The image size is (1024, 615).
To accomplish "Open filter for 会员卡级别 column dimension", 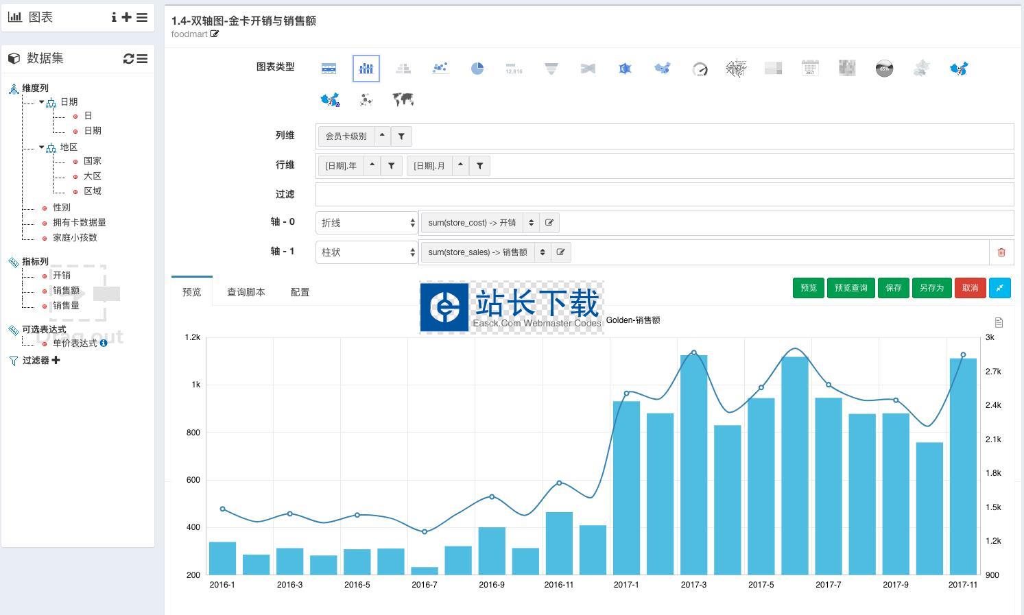I will (x=401, y=136).
